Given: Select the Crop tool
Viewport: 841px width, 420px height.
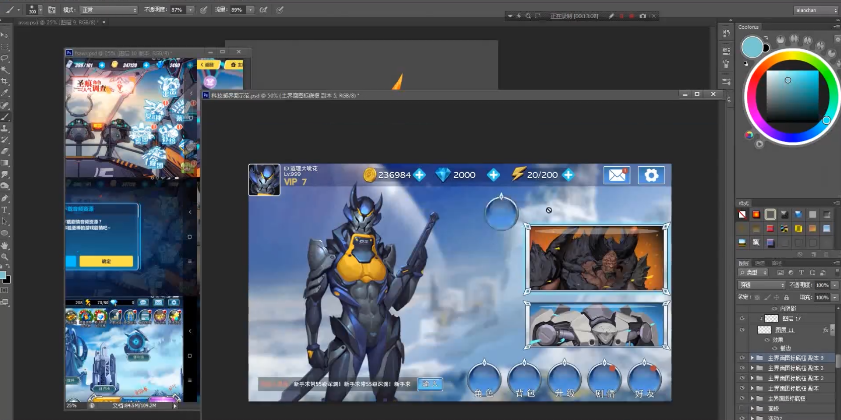Looking at the screenshot, I should tap(5, 81).
